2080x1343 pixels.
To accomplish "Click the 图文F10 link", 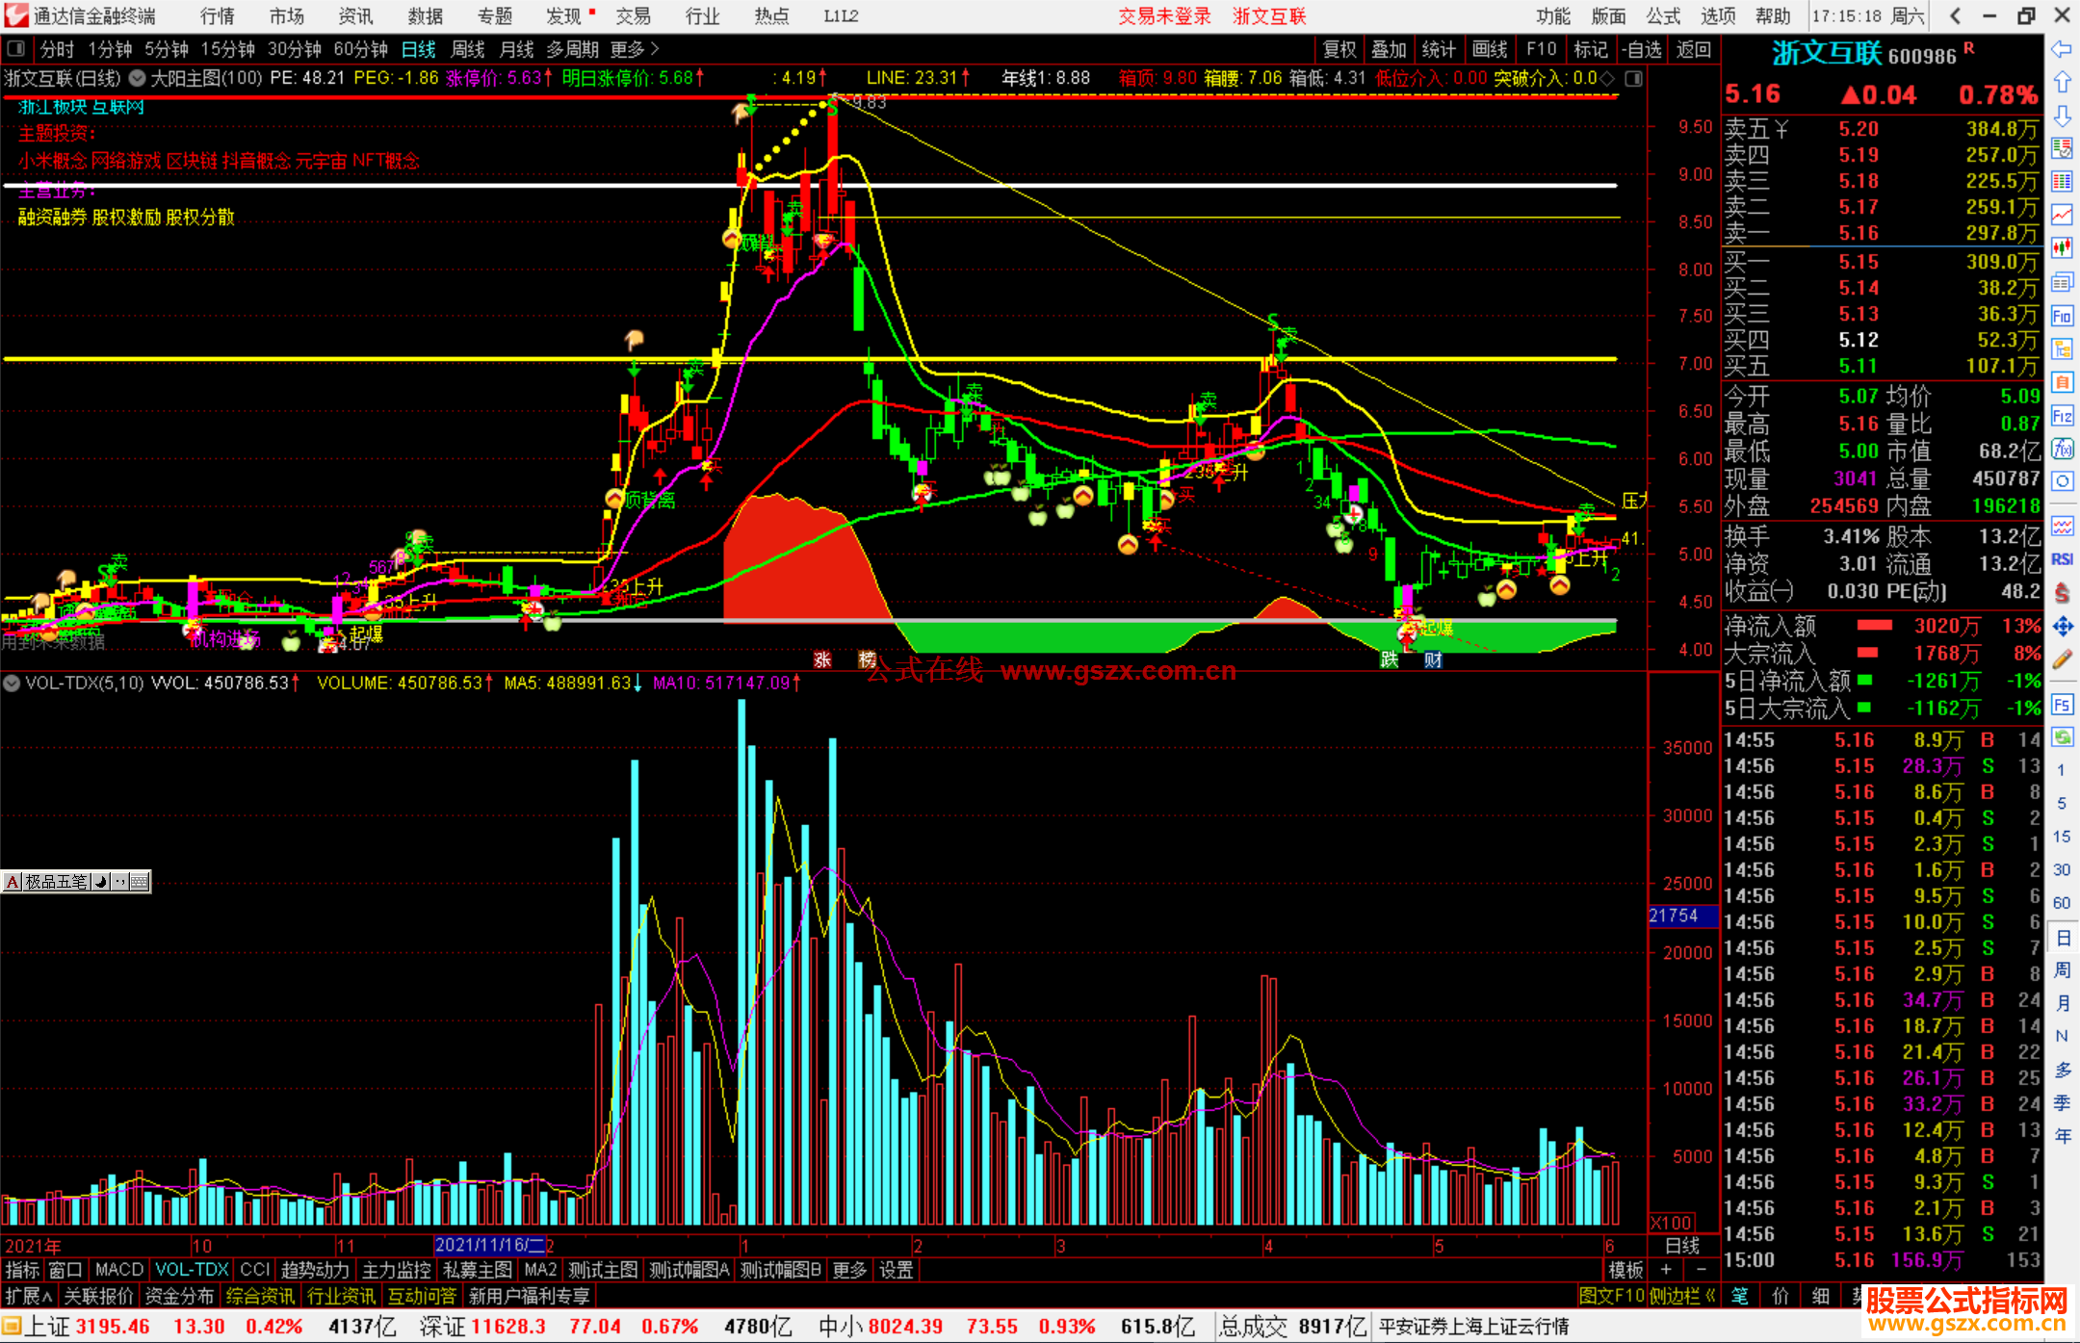I will [1612, 1296].
